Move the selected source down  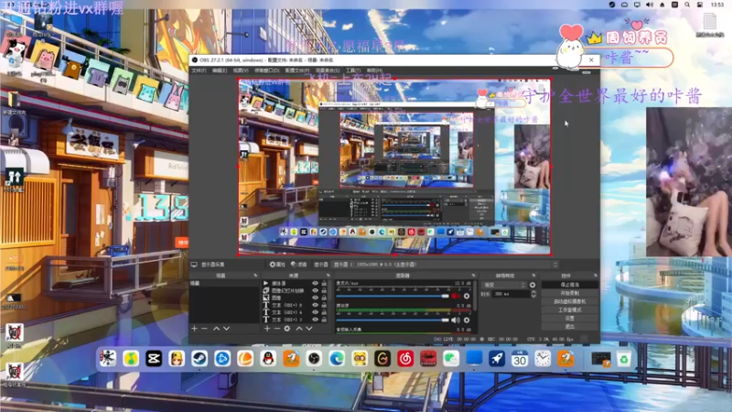309,329
